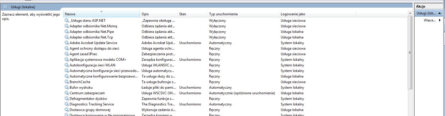Select Aplikacja systemowa modelu COM+ service

click(x=98, y=60)
